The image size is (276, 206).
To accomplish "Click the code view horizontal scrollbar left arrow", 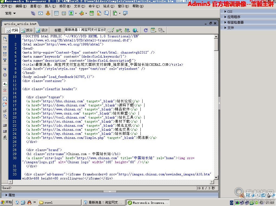I will (10, 182).
